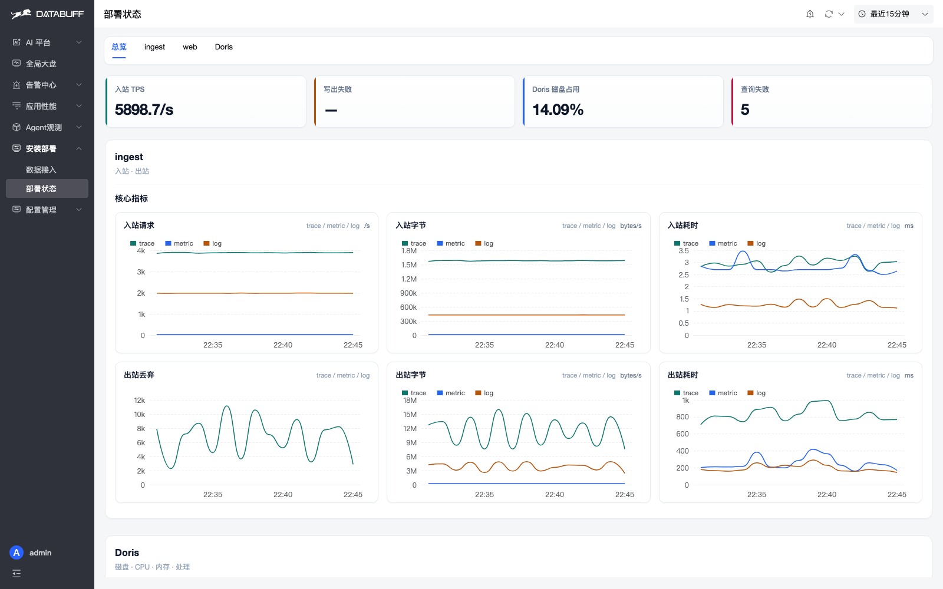Toggle metric series in 入站字节 legend
This screenshot has height=589, width=943.
pyautogui.click(x=451, y=243)
